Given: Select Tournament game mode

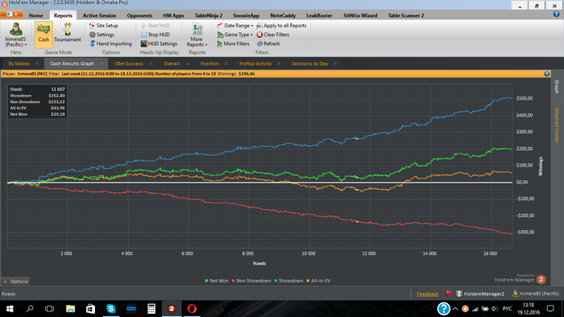Looking at the screenshot, I should pyautogui.click(x=68, y=33).
